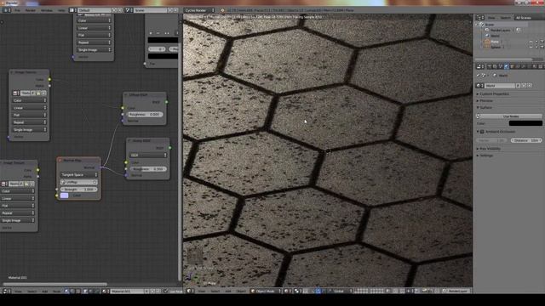Open the Info editor type selector icon
Viewport: 545px width, 306px height.
coord(6,10)
